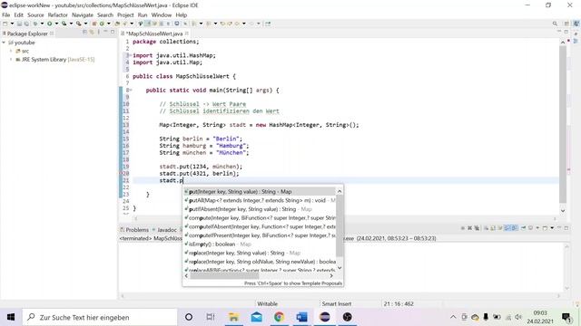Open the Source menu
This screenshot has width=581, height=326.
click(35, 15)
